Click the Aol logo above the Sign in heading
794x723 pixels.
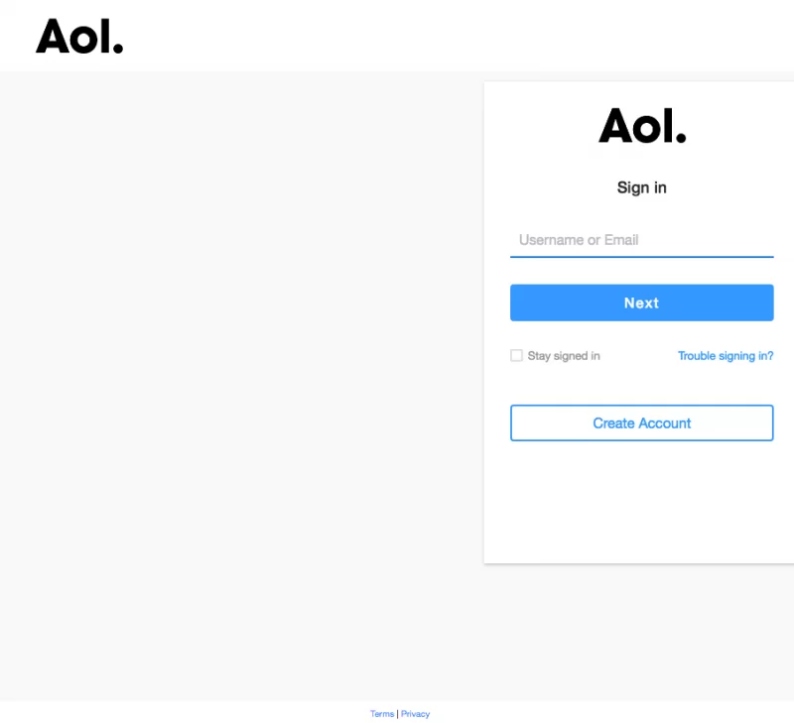[x=641, y=127]
